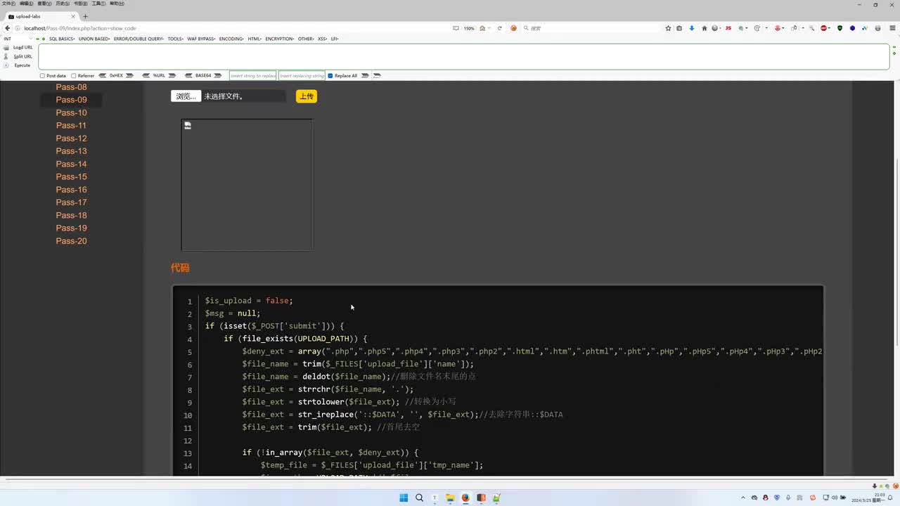Screen dimensions: 900x506
Task: Expand the OTHER dropdown in HackBar
Action: pos(306,39)
